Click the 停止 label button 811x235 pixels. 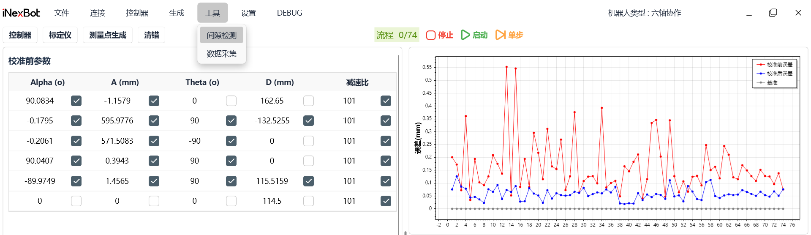(446, 35)
